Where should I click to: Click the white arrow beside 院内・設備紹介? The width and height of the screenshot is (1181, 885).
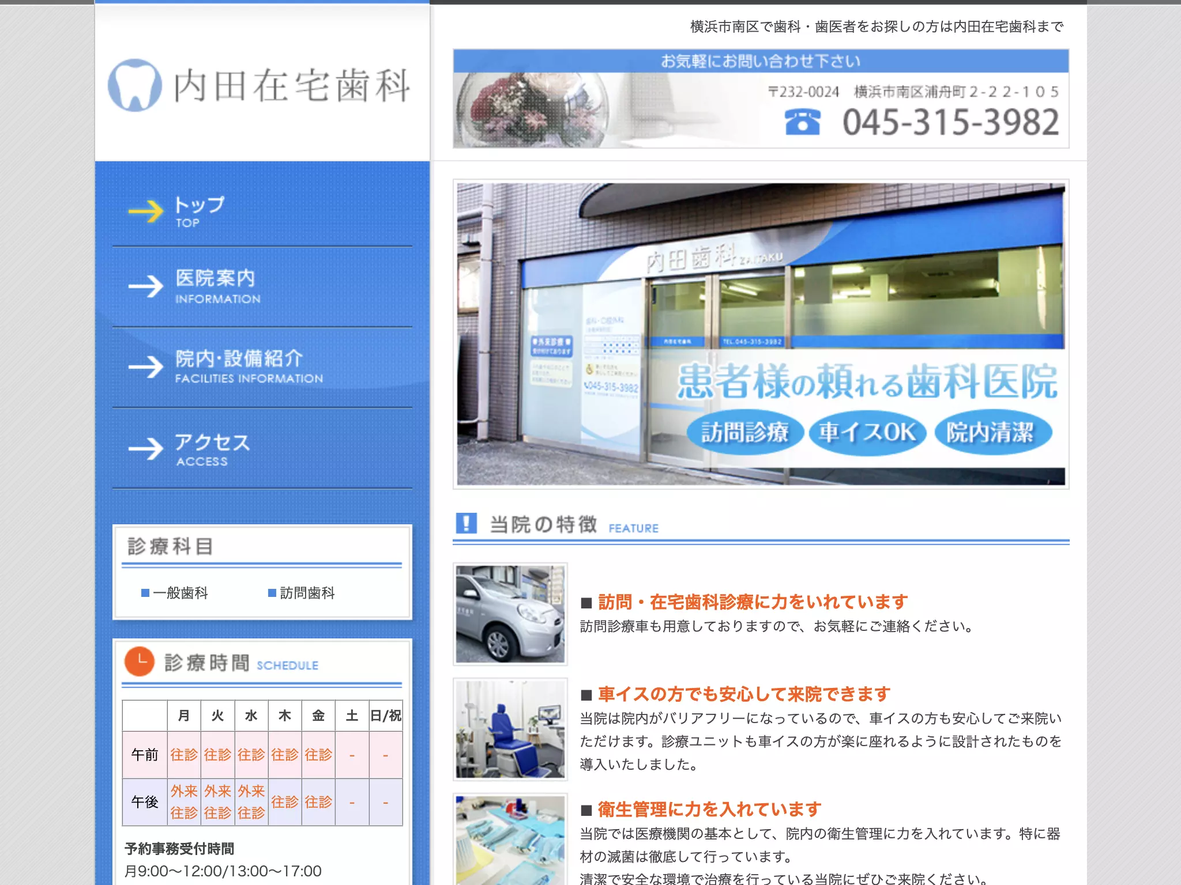tap(146, 366)
